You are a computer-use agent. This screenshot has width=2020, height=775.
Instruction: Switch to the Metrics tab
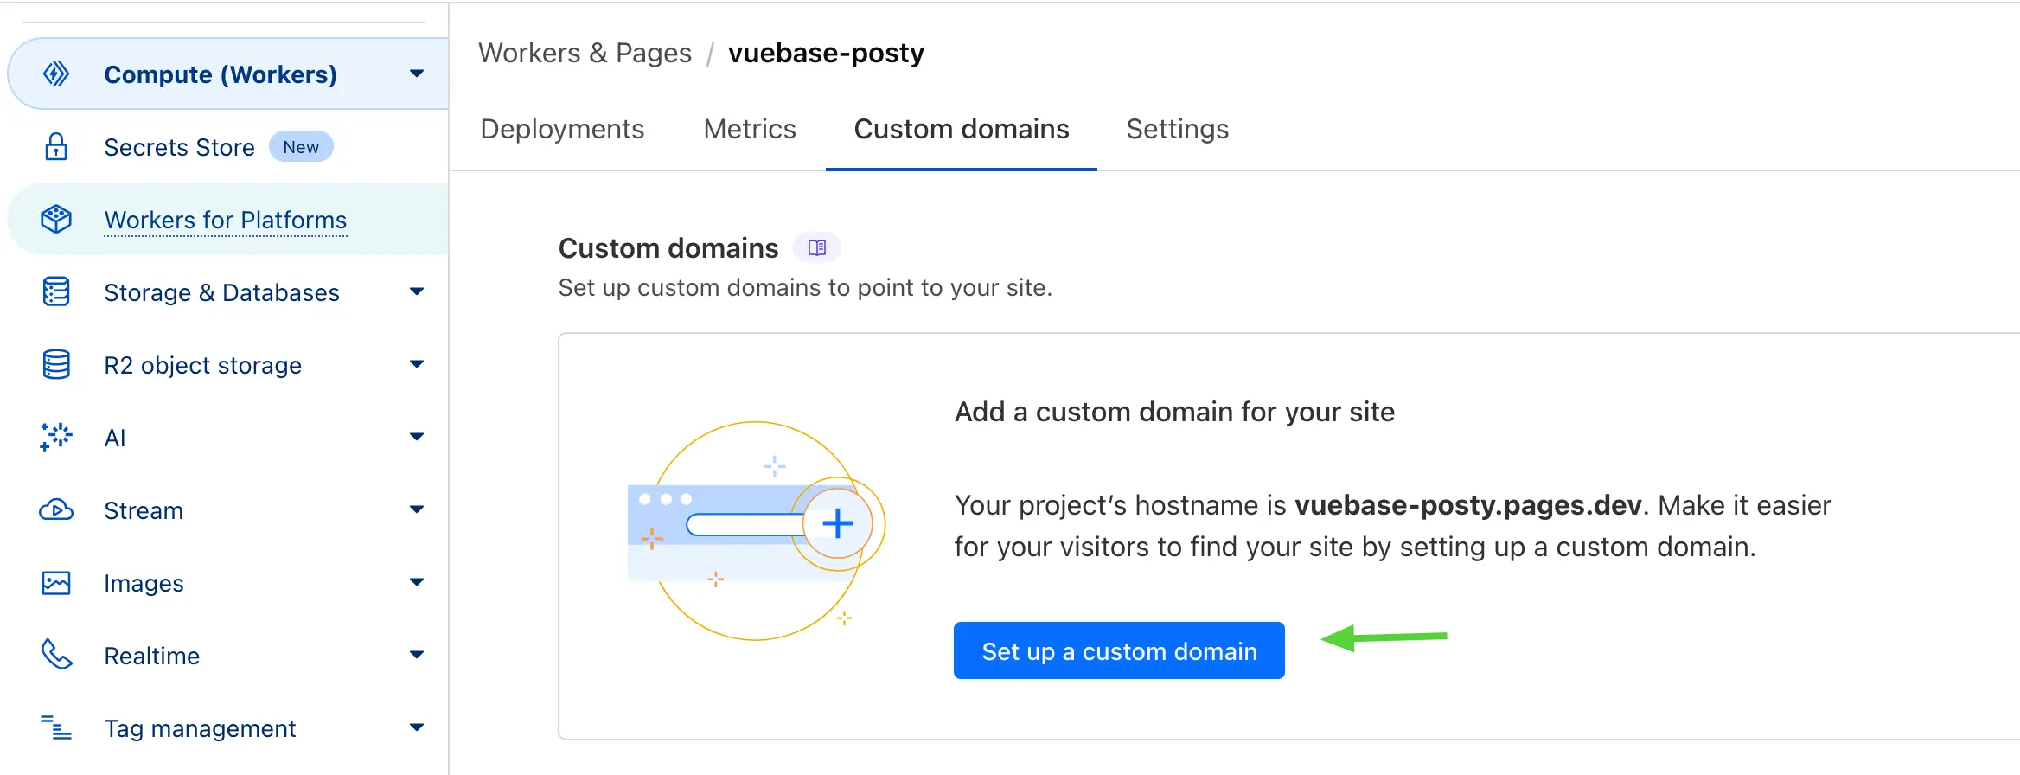[x=750, y=129]
